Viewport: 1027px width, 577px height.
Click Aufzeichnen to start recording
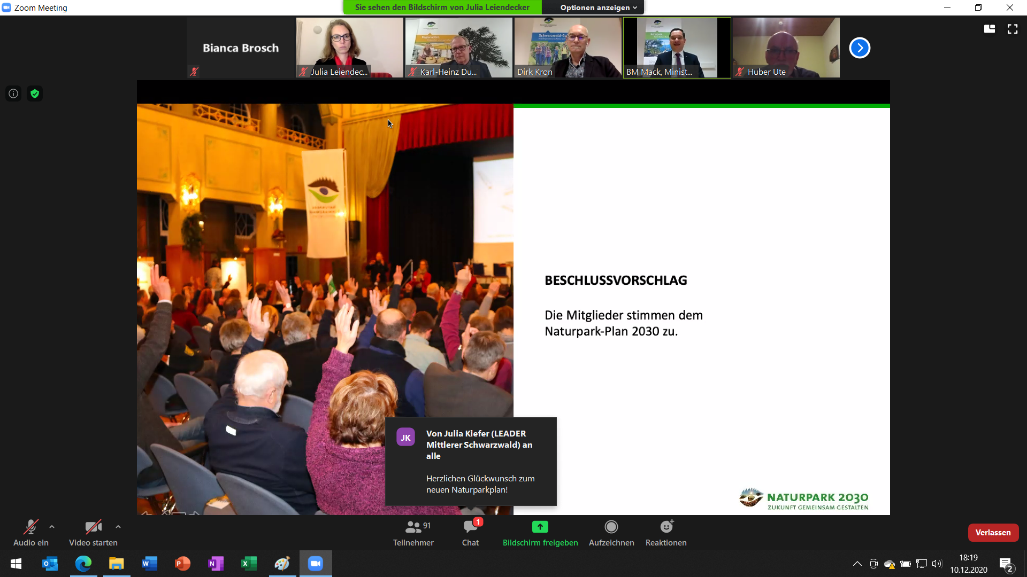point(611,533)
